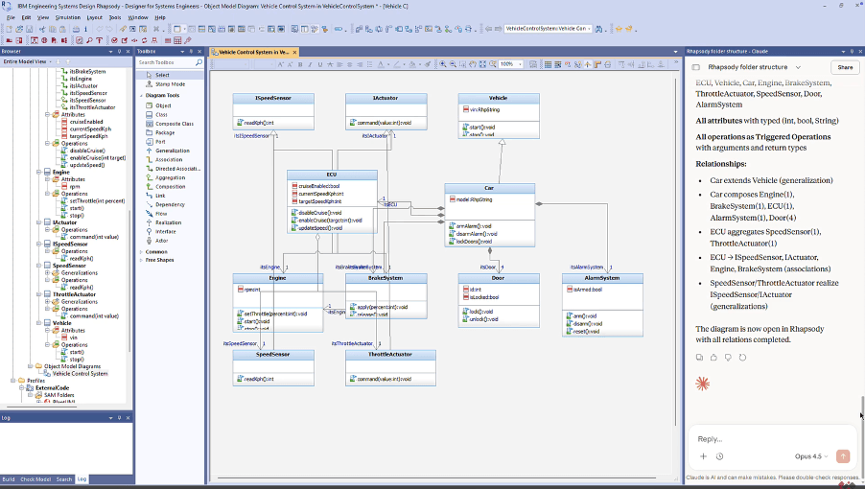
Task: Collapse the Vehicle class tree node
Action: coord(39,323)
